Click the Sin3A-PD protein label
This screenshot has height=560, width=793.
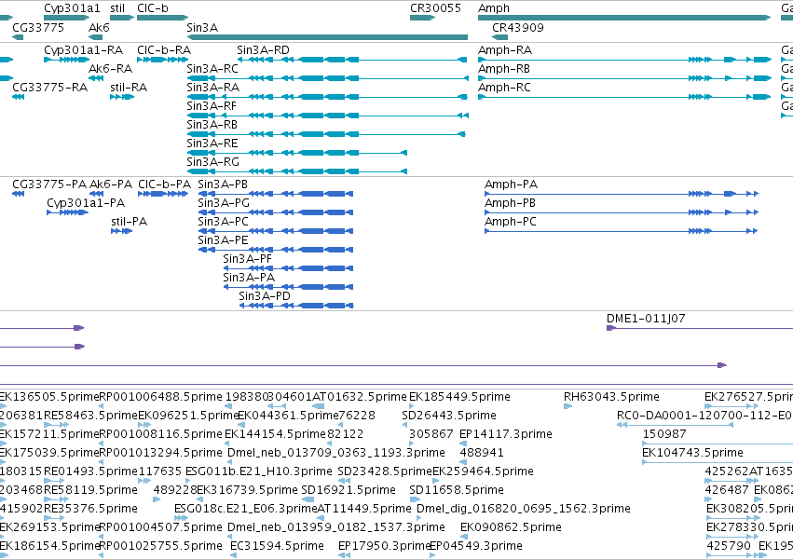(x=265, y=297)
